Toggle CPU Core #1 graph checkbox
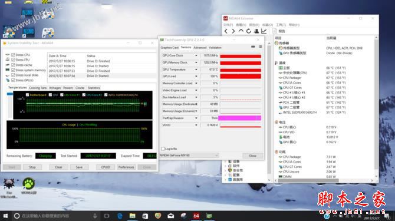 click(62, 95)
